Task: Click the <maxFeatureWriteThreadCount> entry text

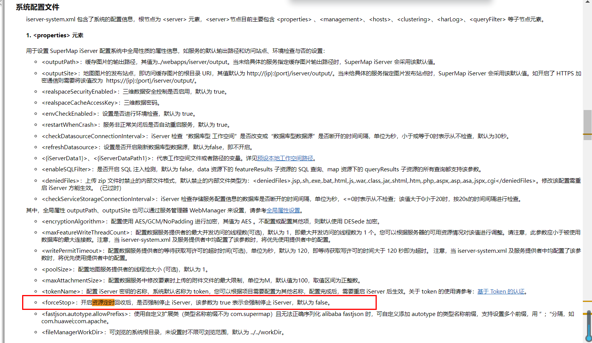Action: pos(311,236)
